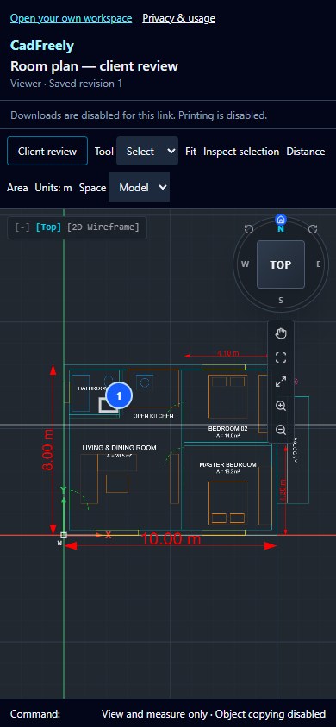Viewport: 336px width, 727px height.
Task: Click the 10.00 m dimension text
Action: [171, 539]
